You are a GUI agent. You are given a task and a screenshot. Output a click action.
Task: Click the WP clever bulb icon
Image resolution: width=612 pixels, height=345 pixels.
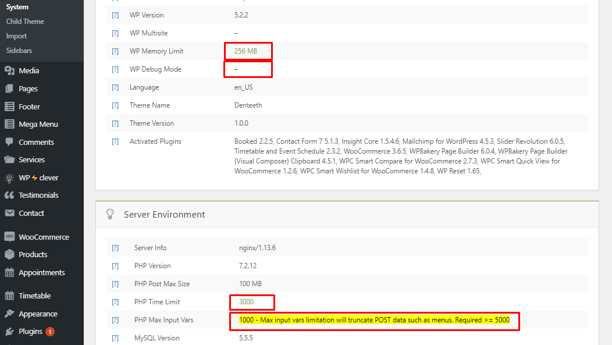[9, 178]
